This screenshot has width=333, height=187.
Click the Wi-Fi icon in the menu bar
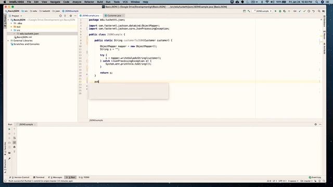[267, 2]
